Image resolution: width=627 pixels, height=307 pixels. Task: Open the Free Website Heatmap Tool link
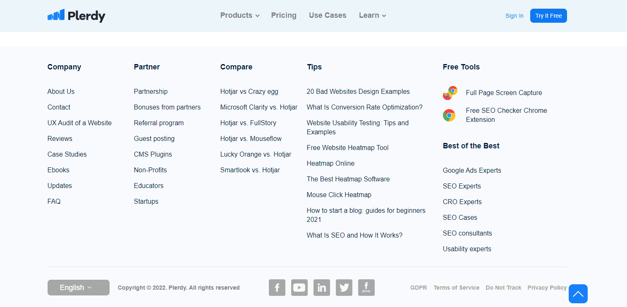pyautogui.click(x=347, y=148)
